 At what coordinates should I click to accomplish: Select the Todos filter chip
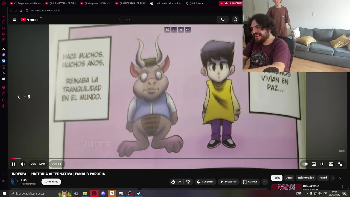(277, 178)
